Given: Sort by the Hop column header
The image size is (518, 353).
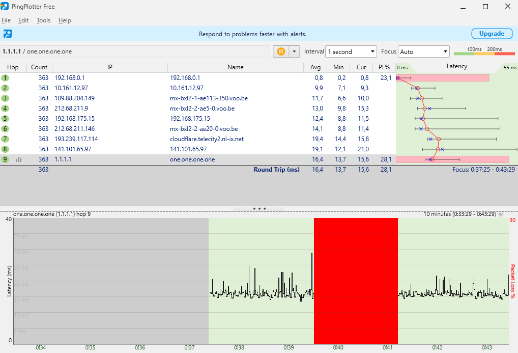Looking at the screenshot, I should coord(13,67).
